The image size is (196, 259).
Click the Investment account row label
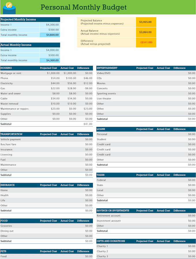pyautogui.click(x=109, y=221)
